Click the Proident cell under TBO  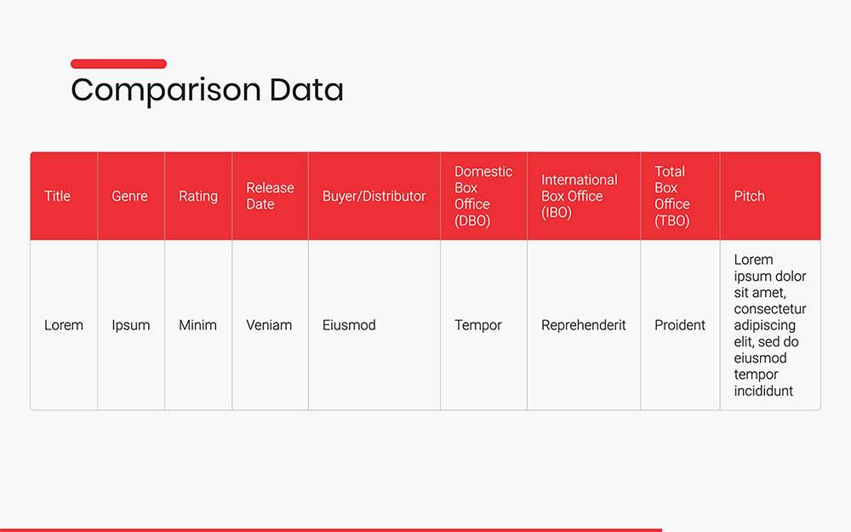click(680, 325)
